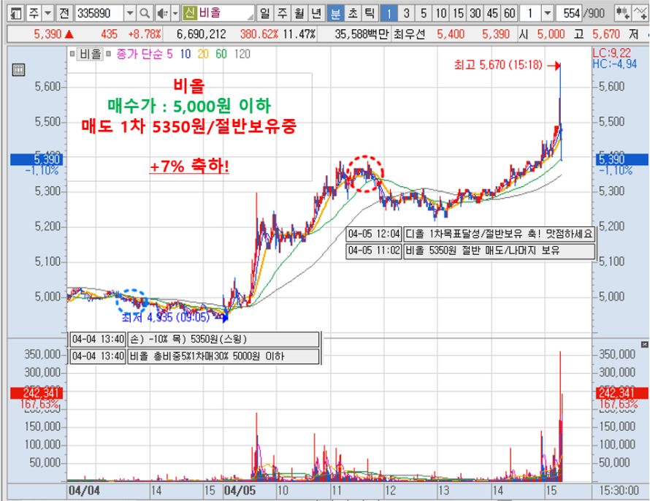Switch to the 월 (monthly) chart tab
The width and height of the screenshot is (650, 501).
[x=298, y=13]
